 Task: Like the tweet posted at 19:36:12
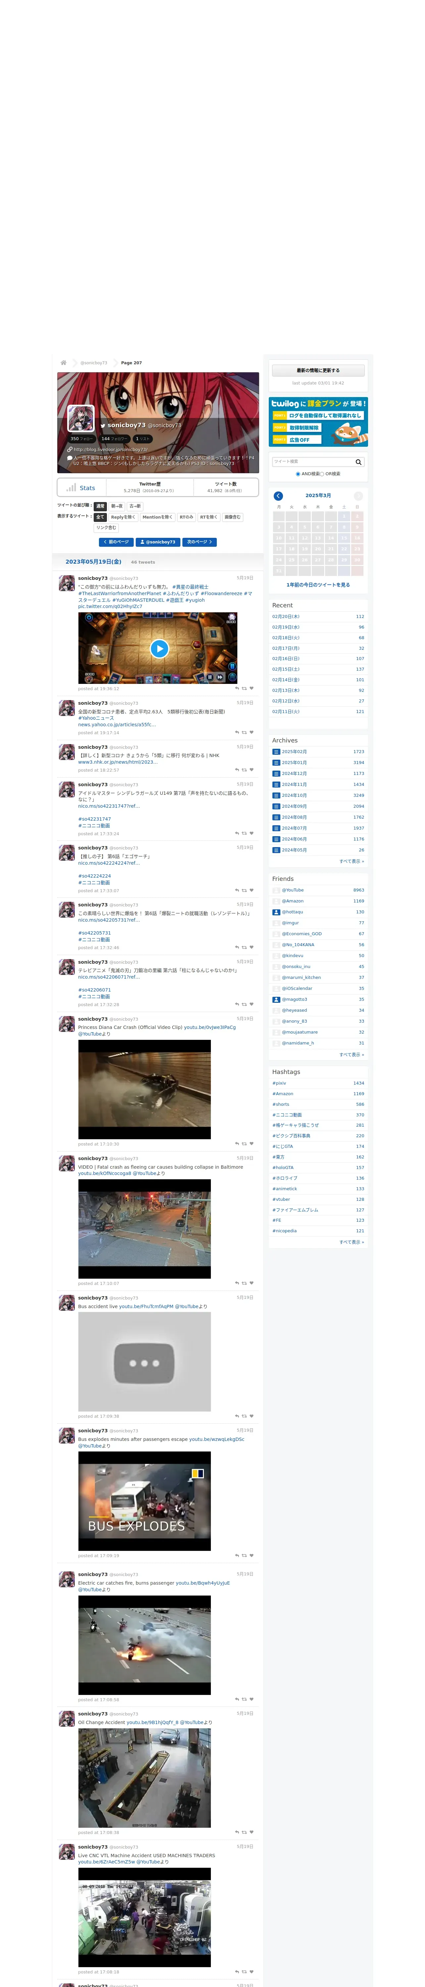[x=252, y=689]
